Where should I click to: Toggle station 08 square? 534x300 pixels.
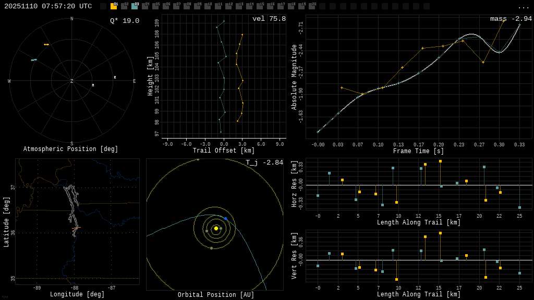click(187, 6)
